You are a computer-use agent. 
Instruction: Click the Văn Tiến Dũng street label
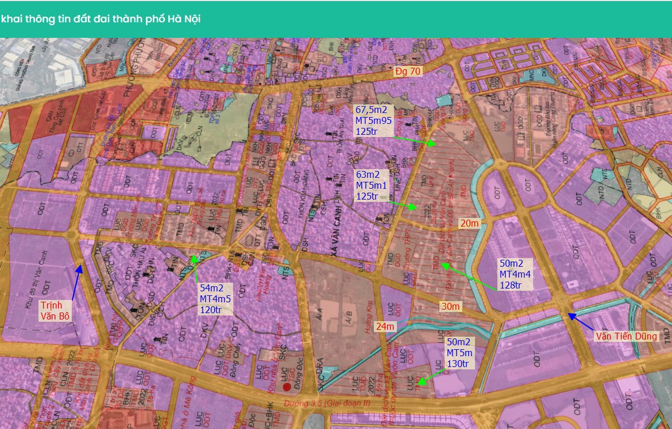point(625,337)
